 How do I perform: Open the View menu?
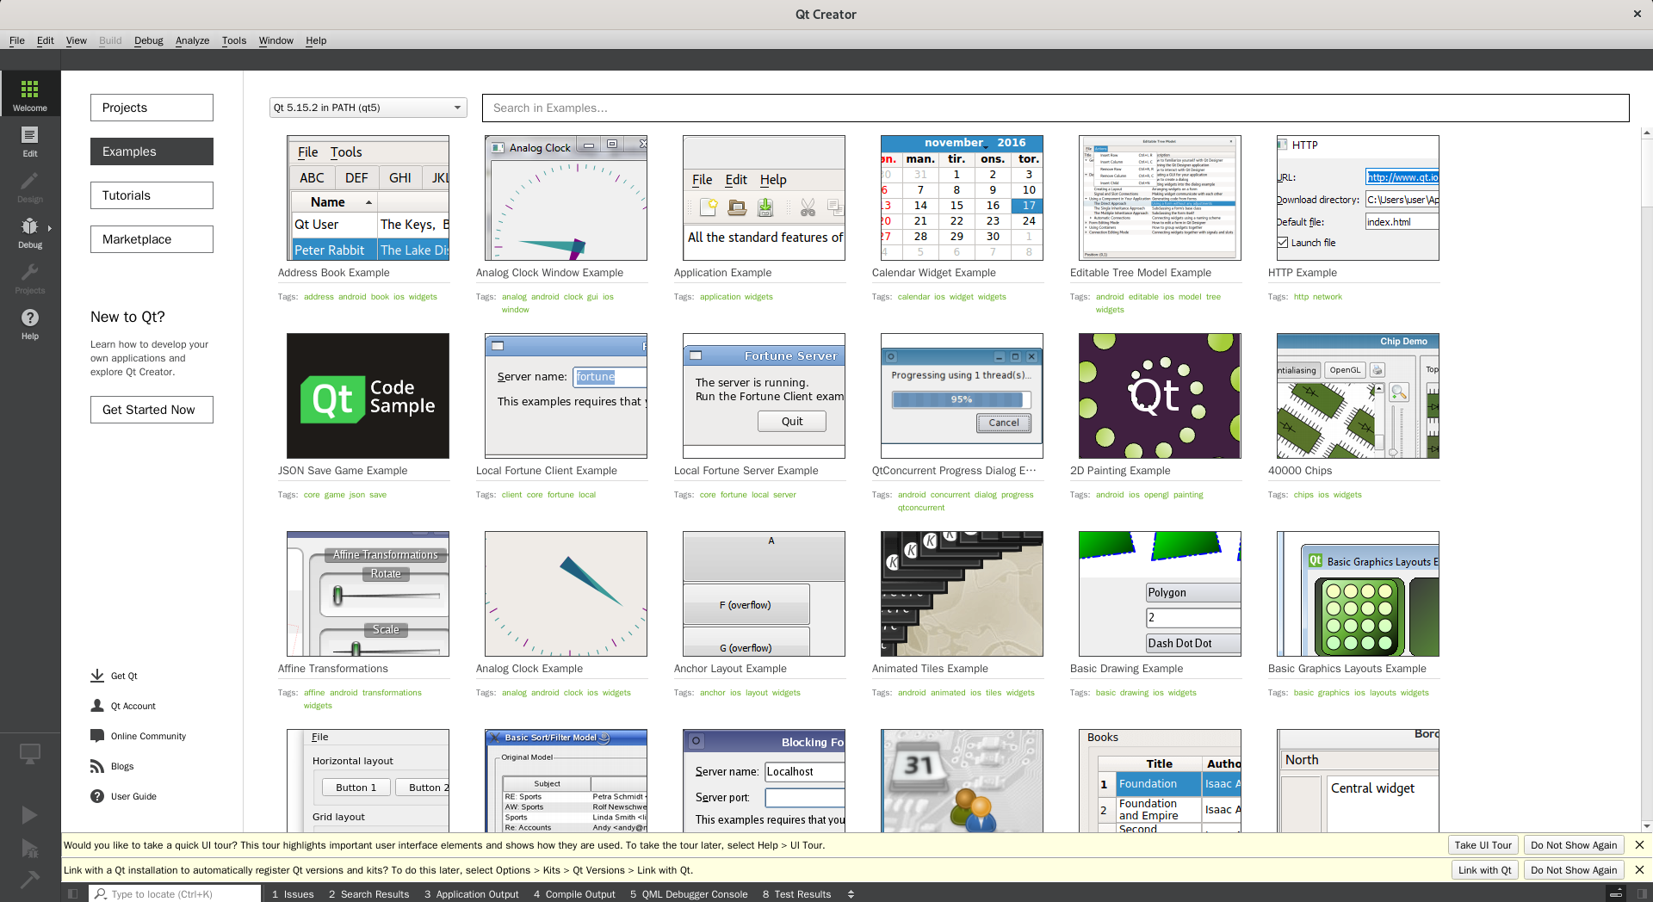77,40
